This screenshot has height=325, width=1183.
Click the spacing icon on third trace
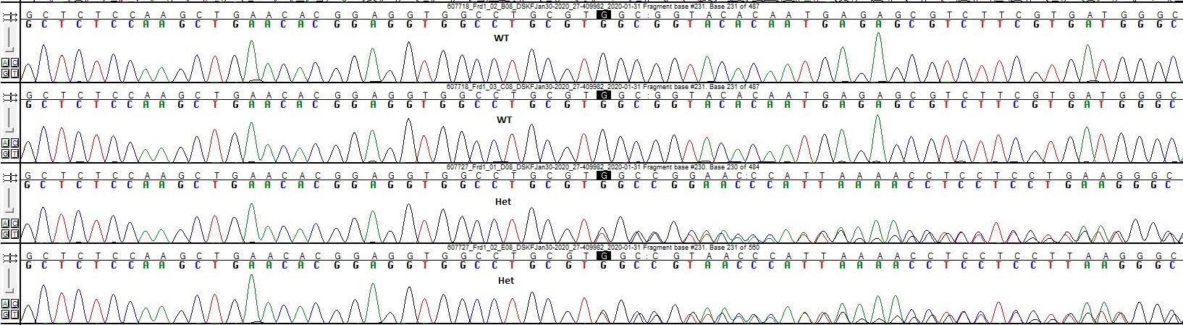10,177
